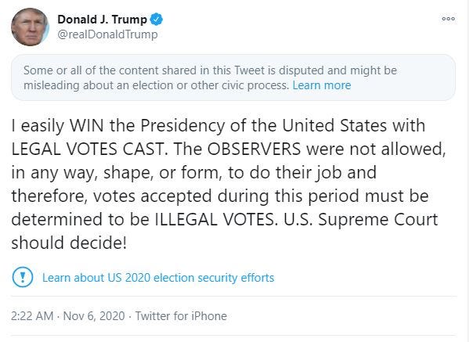Screen dimensions: 470x342
Task: Click the 2:22 AM timestamp
Action: pyautogui.click(x=32, y=316)
